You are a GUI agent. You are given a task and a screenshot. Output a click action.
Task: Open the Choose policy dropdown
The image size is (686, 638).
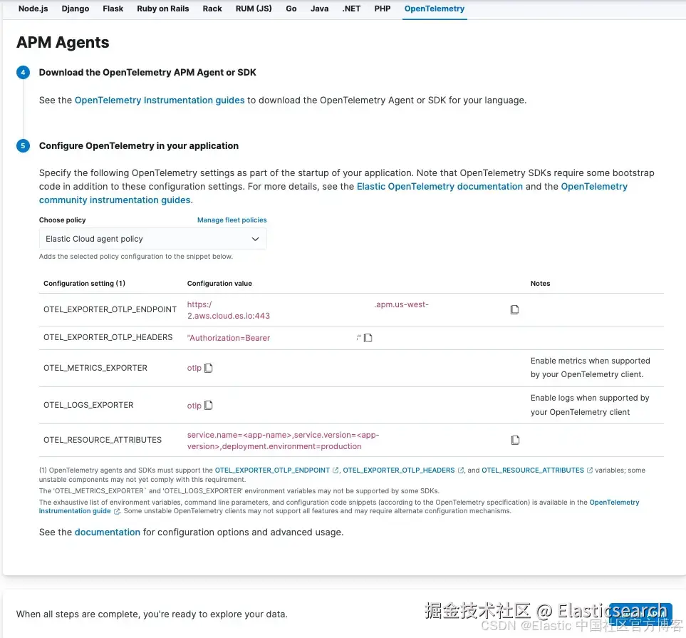tap(152, 239)
